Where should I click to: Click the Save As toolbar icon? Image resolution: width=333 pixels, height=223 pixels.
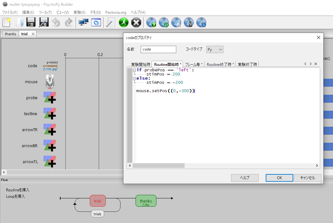pos(44,22)
